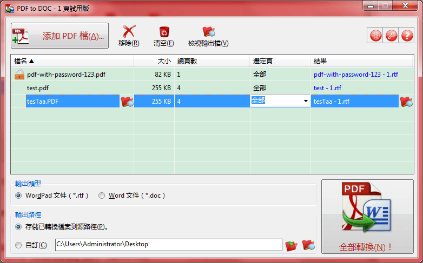Sort by the 總頁數 total pages column header

(x=212, y=61)
